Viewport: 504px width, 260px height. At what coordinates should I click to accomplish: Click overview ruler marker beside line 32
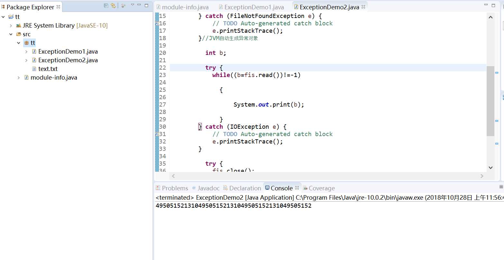[497, 143]
